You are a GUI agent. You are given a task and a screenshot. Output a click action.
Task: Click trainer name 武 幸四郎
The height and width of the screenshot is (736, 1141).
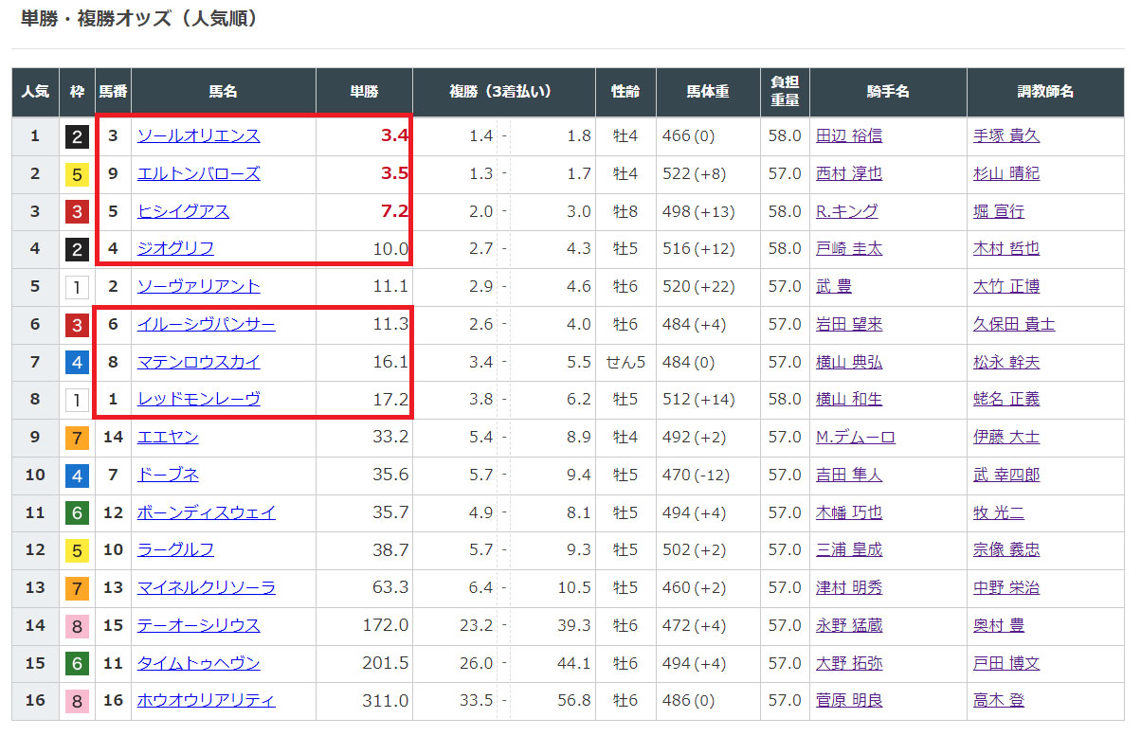pyautogui.click(x=1005, y=475)
